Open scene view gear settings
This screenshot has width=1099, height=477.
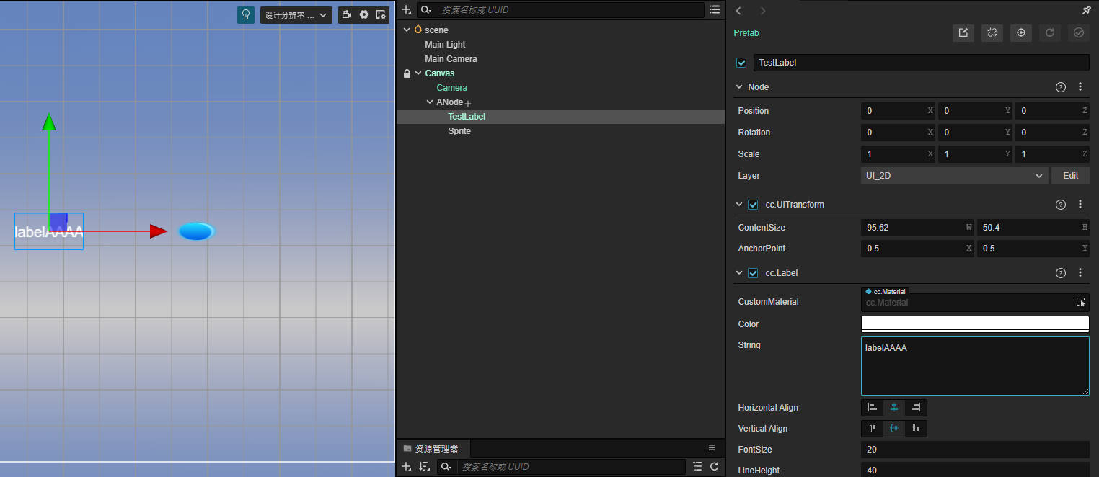pyautogui.click(x=364, y=14)
